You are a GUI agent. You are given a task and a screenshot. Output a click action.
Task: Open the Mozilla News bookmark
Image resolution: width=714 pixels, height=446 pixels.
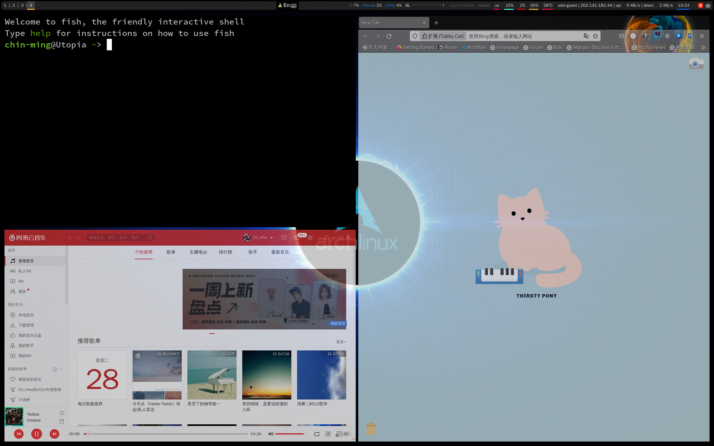[649, 47]
